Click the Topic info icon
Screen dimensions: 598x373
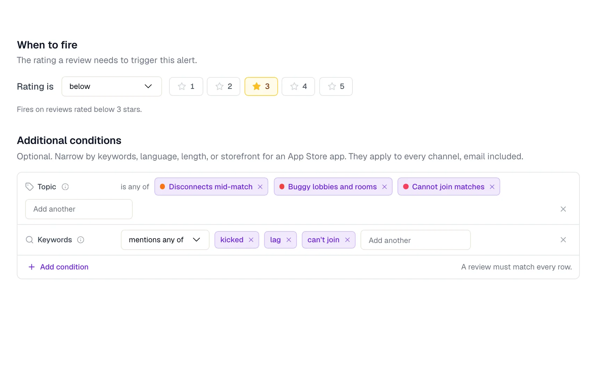click(x=65, y=187)
